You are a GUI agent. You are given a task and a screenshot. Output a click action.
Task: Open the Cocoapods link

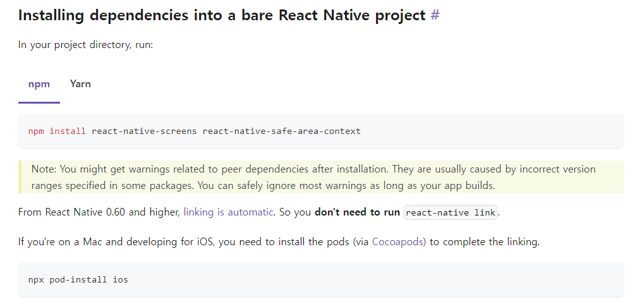[399, 241]
